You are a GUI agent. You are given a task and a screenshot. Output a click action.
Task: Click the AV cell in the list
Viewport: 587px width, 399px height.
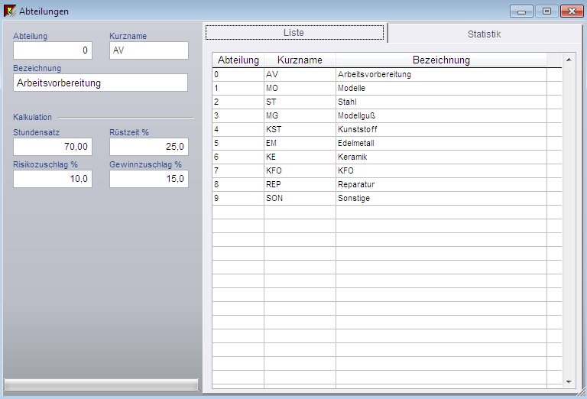pos(300,74)
